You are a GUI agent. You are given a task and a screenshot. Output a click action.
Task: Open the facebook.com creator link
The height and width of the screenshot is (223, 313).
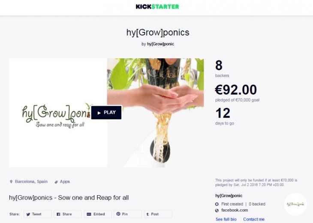(235, 210)
